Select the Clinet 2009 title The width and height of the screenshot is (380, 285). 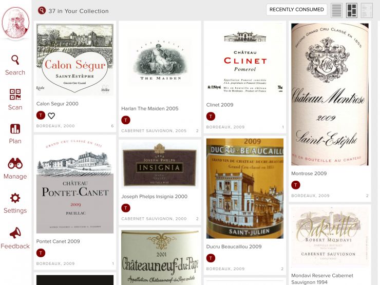220,105
